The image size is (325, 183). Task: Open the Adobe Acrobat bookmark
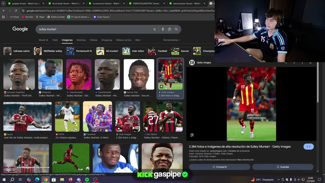[56, 17]
